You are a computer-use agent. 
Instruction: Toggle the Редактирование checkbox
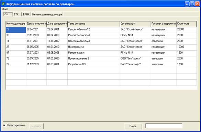(x=4, y=126)
